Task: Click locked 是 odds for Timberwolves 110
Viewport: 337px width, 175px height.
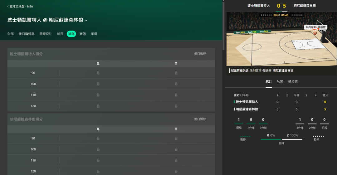Action: click(x=98, y=160)
